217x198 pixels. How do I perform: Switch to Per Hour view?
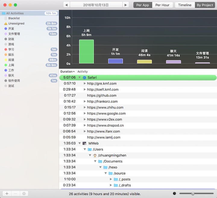tap(162, 5)
